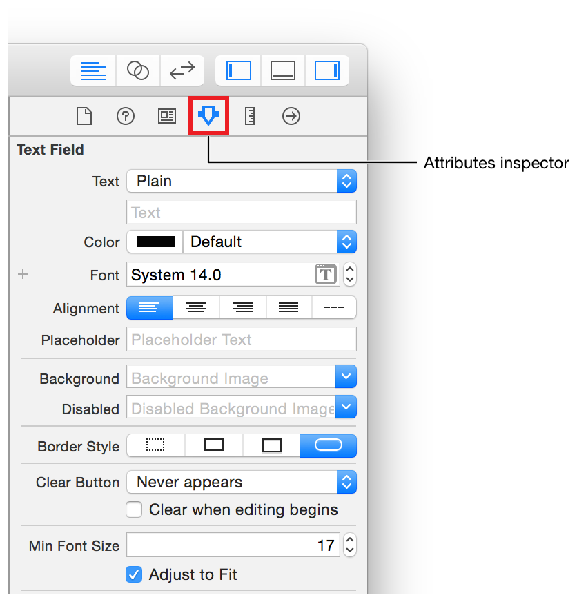The image size is (577, 602).
Task: Select the Attributes inspector icon
Action: (x=208, y=116)
